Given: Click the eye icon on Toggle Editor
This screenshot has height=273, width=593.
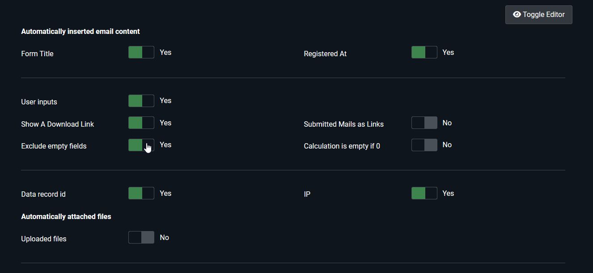Looking at the screenshot, I should (518, 14).
